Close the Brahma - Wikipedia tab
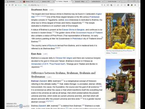Image resolution: width=145 pixels, height=109 pixels. point(70,2)
